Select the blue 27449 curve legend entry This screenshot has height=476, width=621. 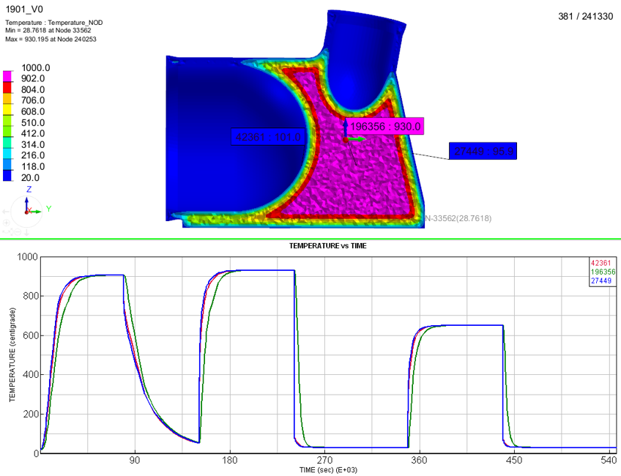[x=600, y=279]
